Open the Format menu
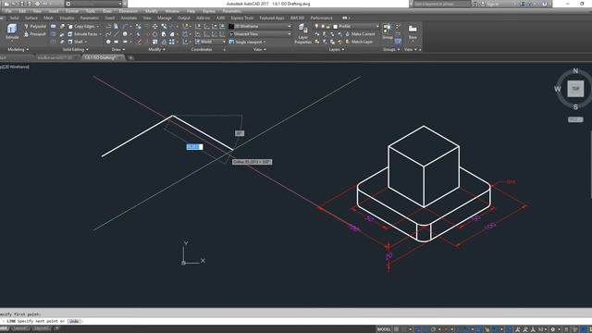This screenshot has width=592, height=333. pos(72,11)
